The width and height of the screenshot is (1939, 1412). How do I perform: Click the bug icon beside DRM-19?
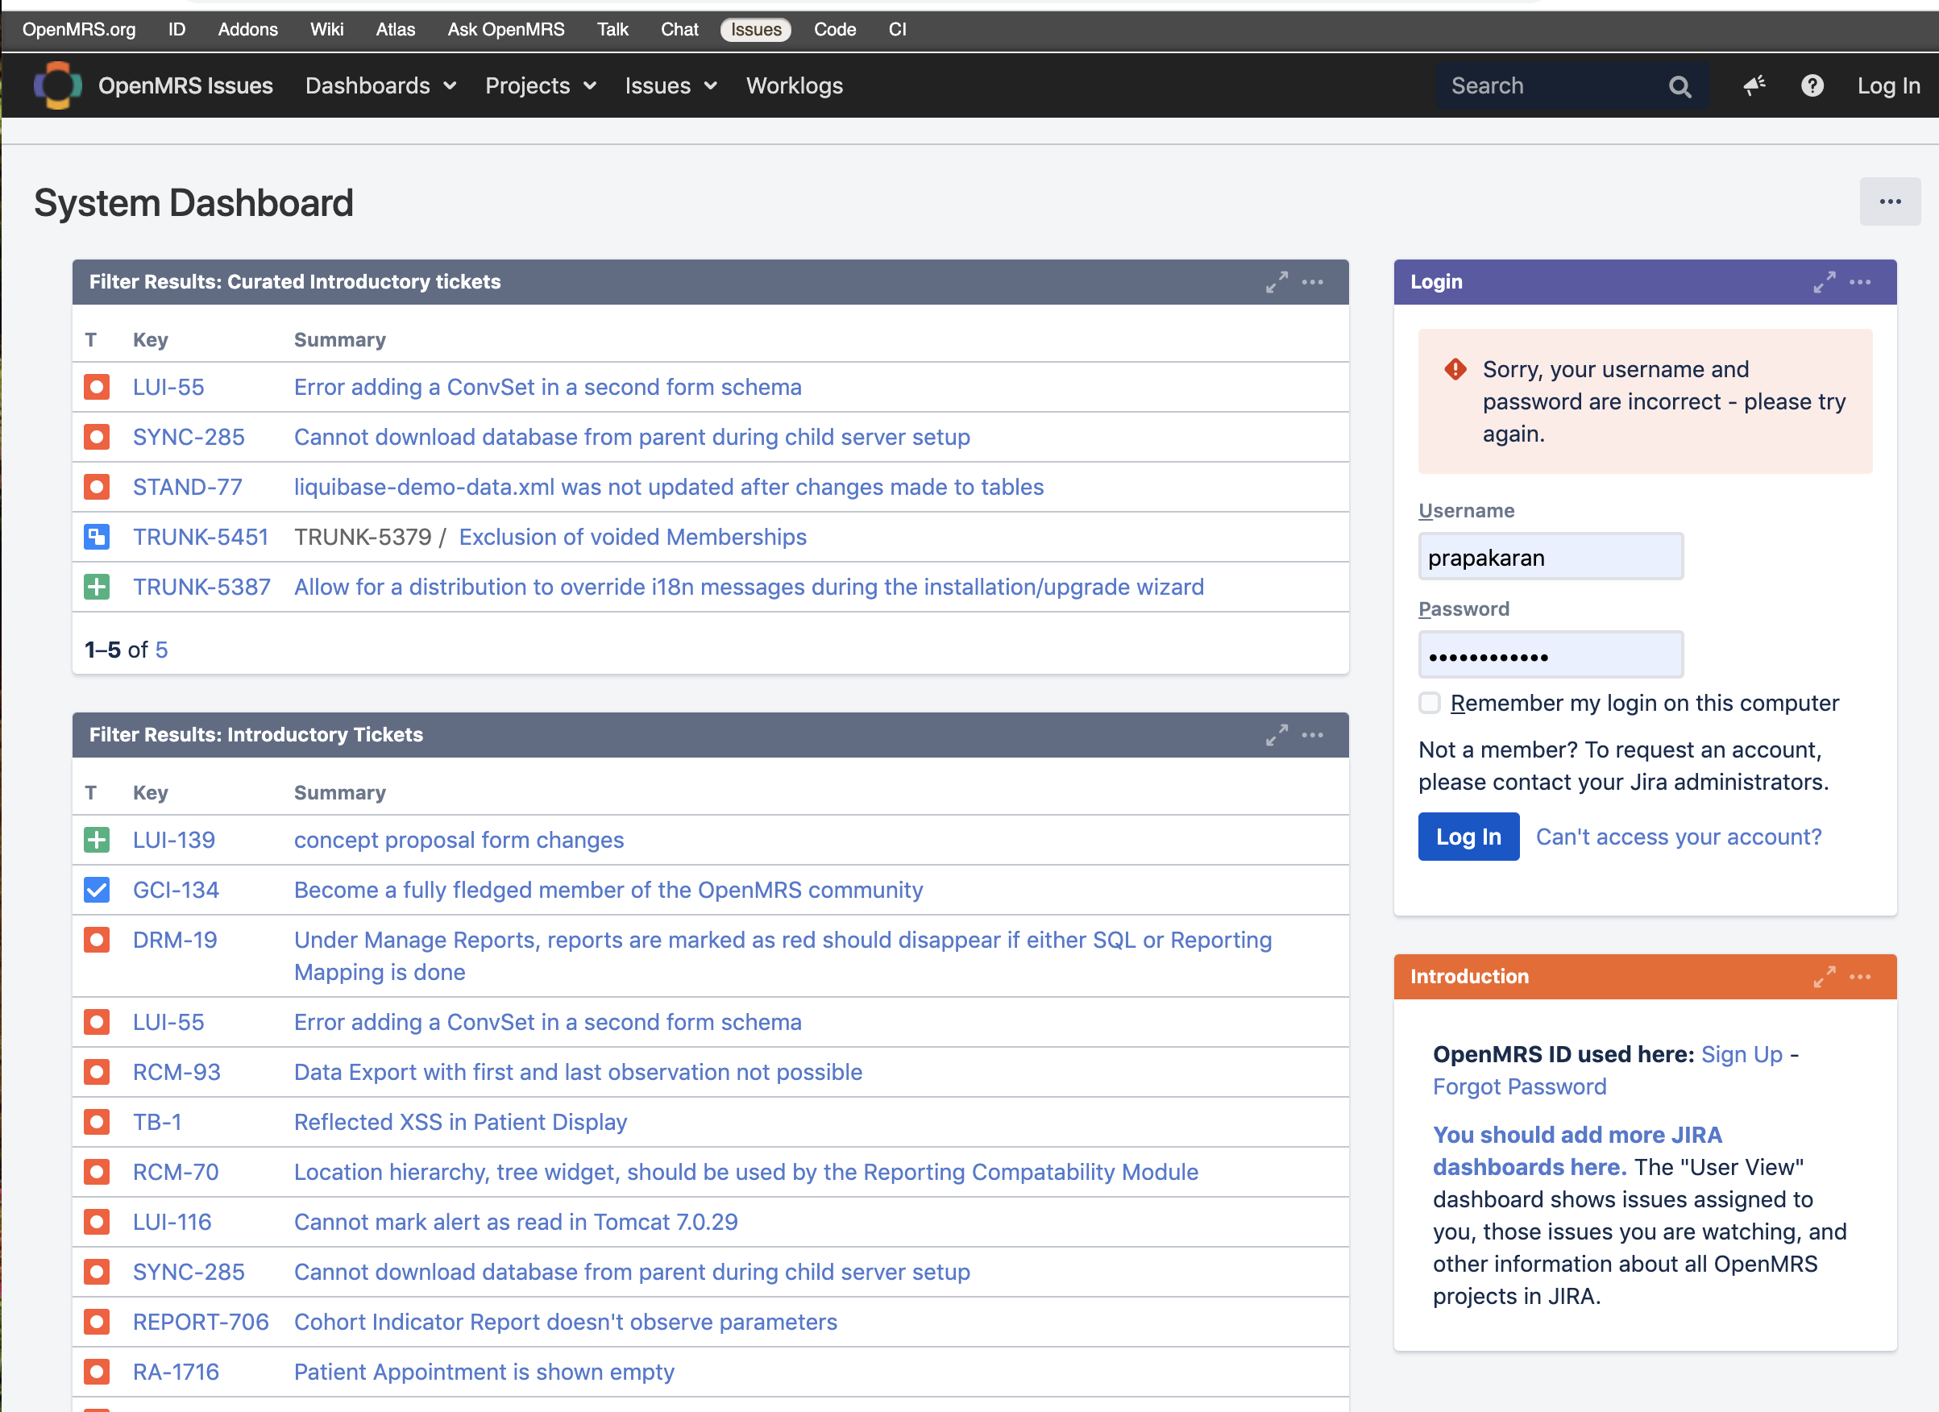coord(97,941)
